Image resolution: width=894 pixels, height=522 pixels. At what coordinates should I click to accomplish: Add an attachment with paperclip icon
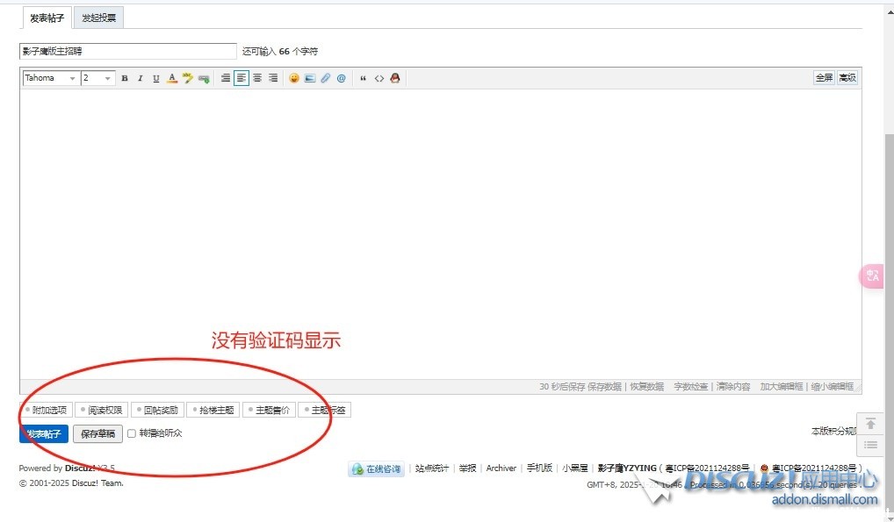pyautogui.click(x=326, y=78)
